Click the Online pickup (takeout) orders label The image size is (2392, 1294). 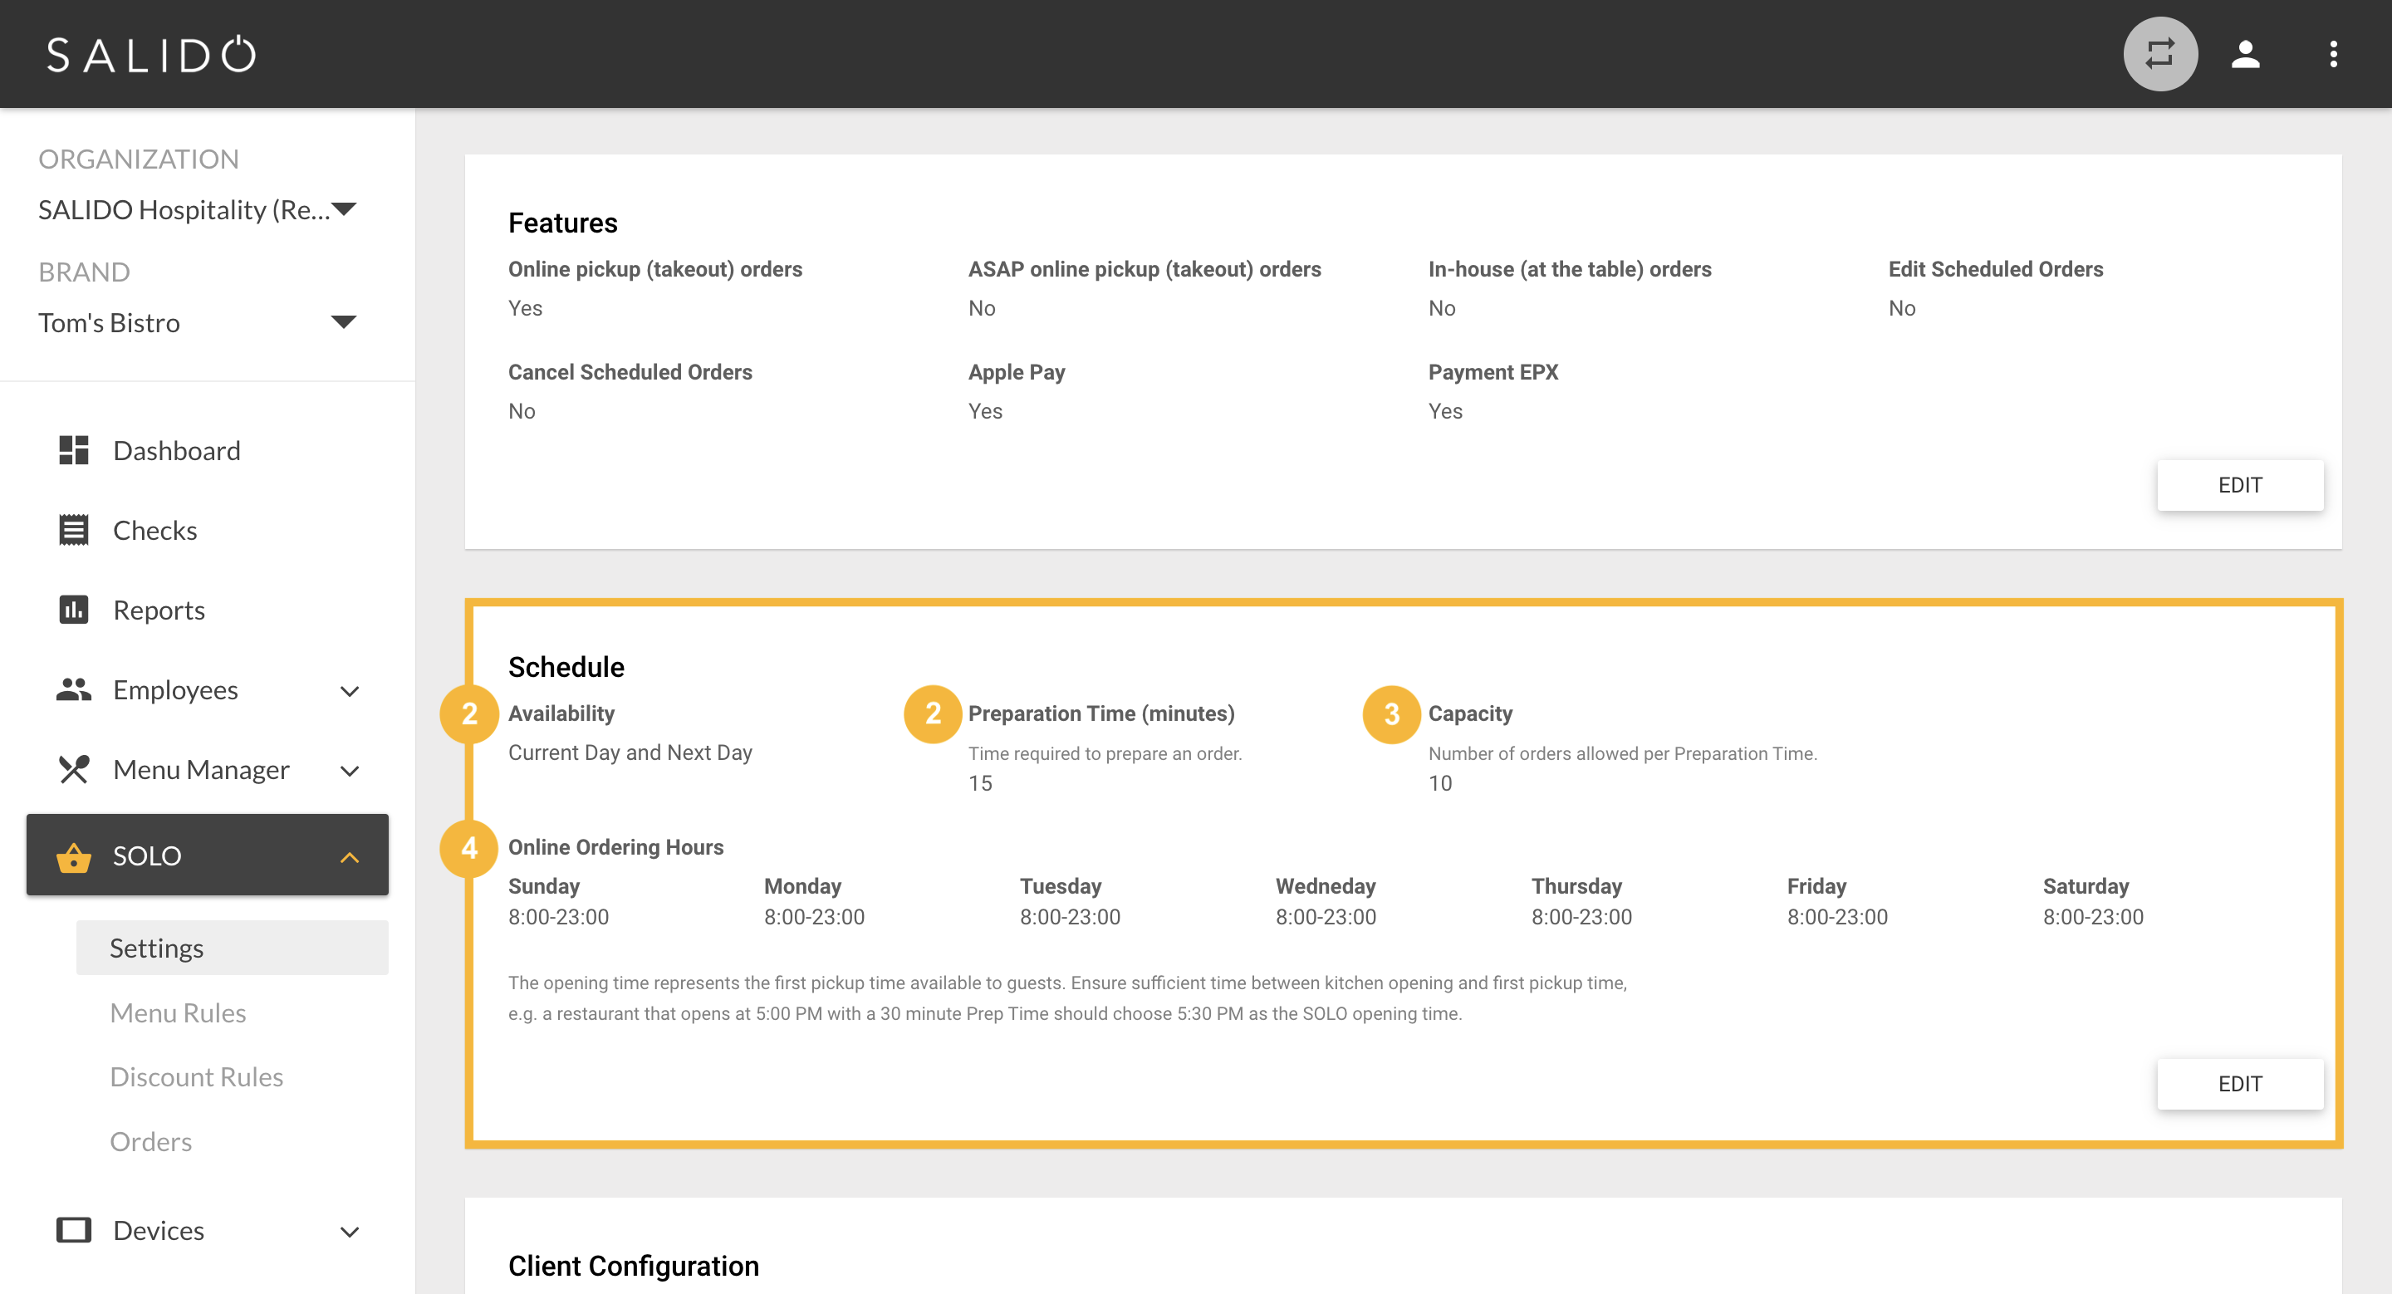click(x=654, y=269)
